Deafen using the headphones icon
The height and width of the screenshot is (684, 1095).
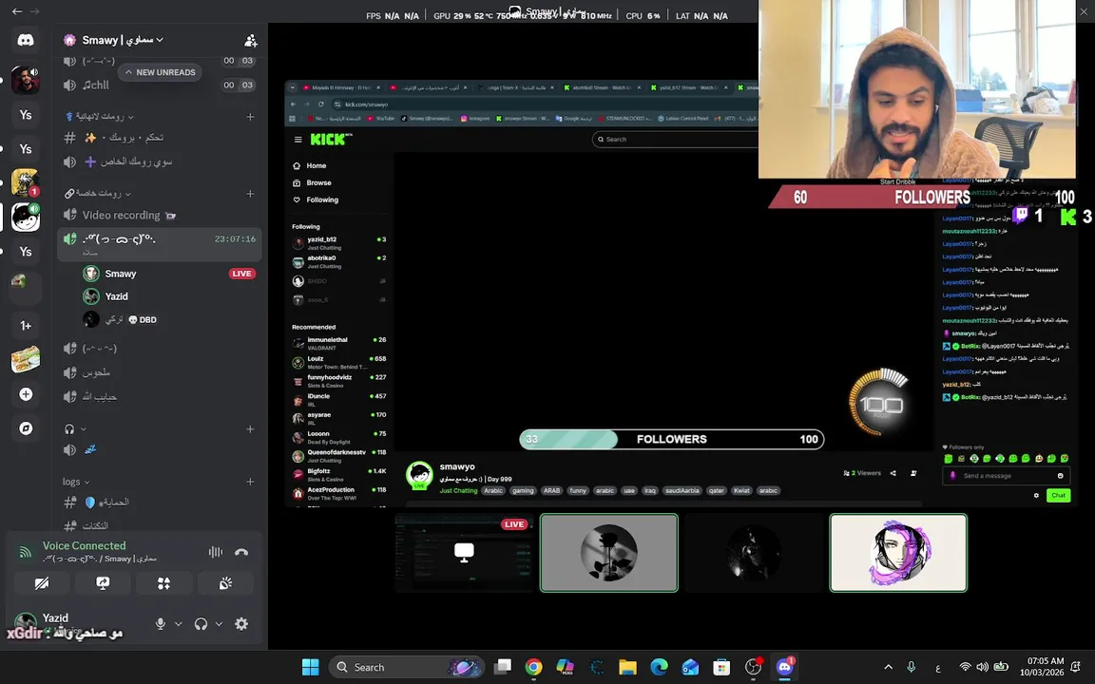coord(202,624)
